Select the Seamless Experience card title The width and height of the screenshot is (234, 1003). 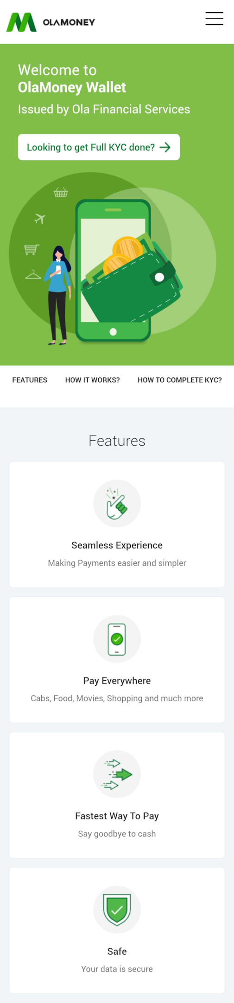[x=117, y=545]
